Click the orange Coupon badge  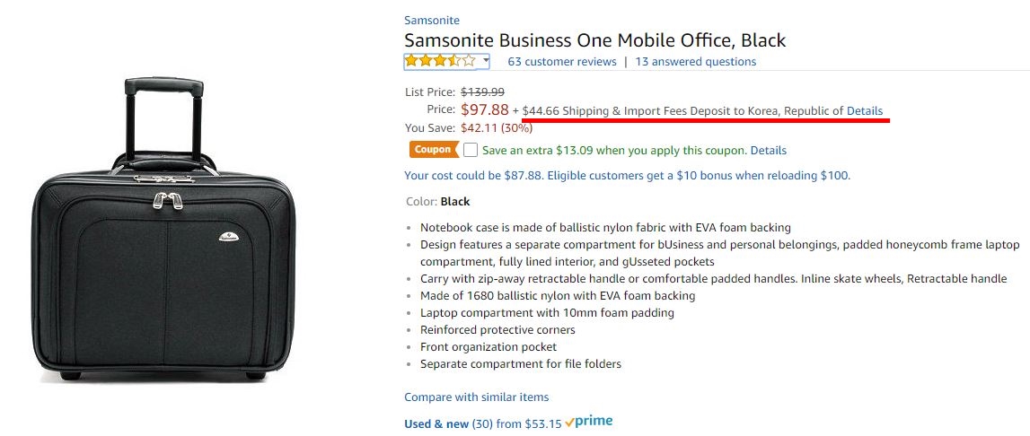[x=434, y=150]
